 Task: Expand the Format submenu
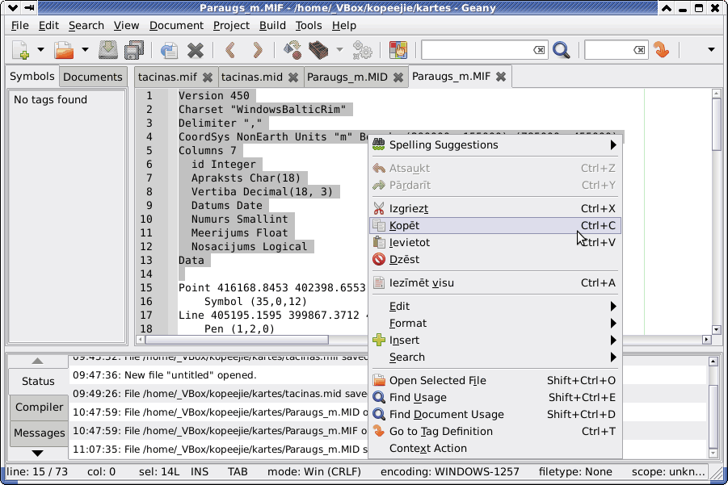click(x=495, y=323)
